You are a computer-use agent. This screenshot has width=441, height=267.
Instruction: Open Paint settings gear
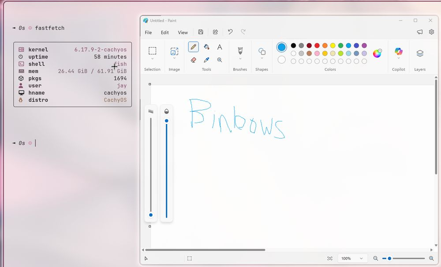tap(431, 32)
